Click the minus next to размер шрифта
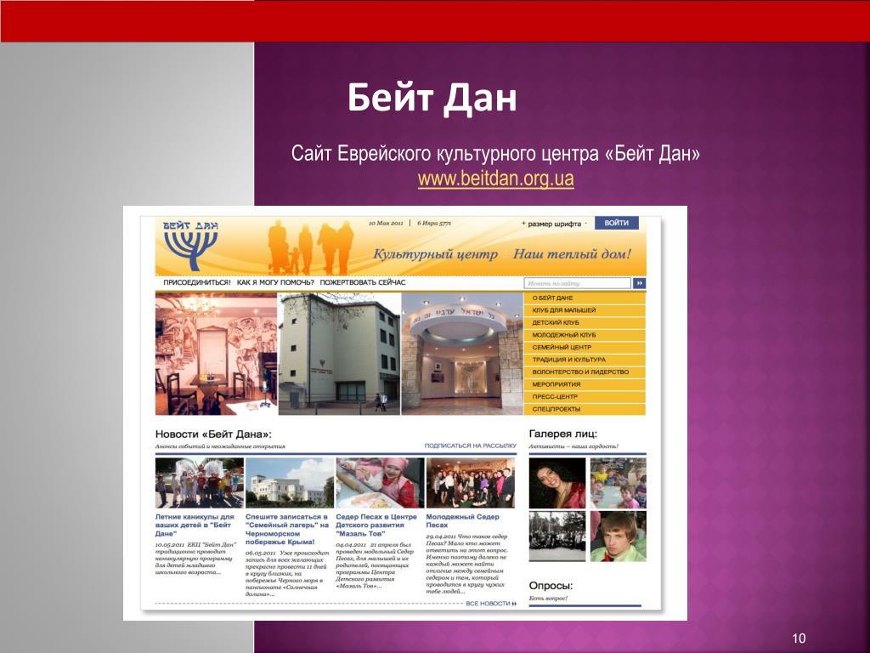 click(x=585, y=224)
